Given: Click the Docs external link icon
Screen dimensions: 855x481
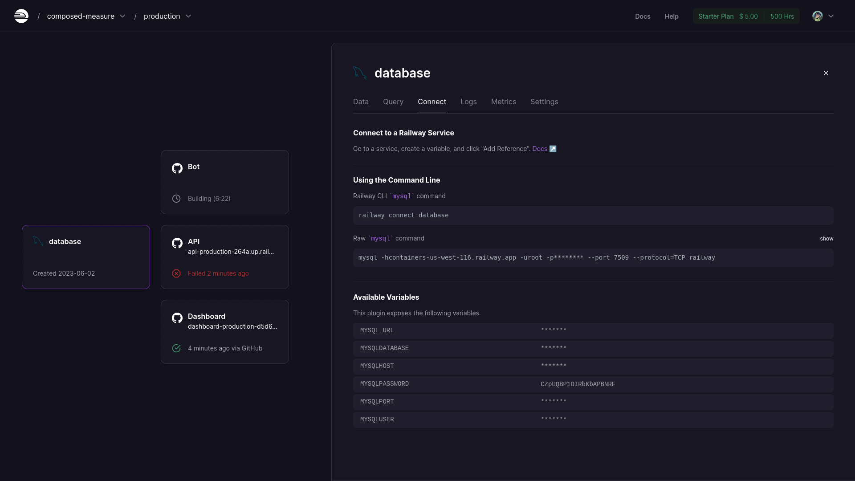Looking at the screenshot, I should (553, 149).
